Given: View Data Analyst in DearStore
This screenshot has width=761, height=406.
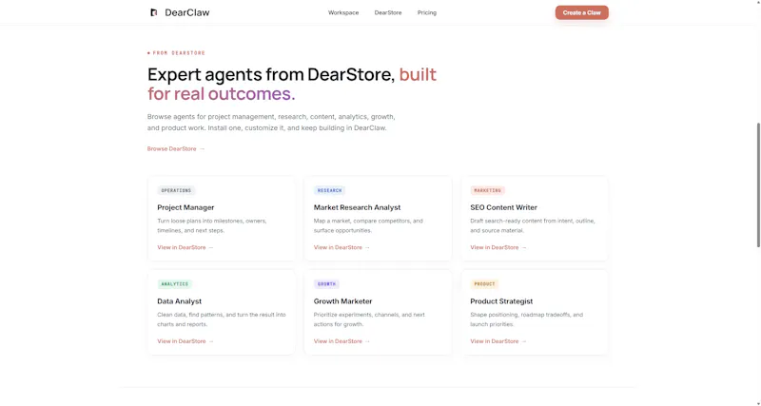Looking at the screenshot, I should pyautogui.click(x=185, y=341).
